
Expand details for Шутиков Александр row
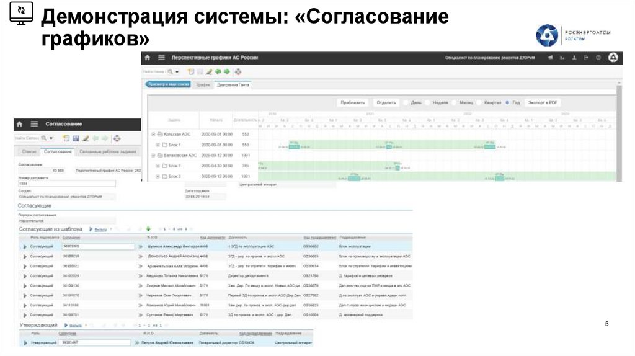click(25, 247)
